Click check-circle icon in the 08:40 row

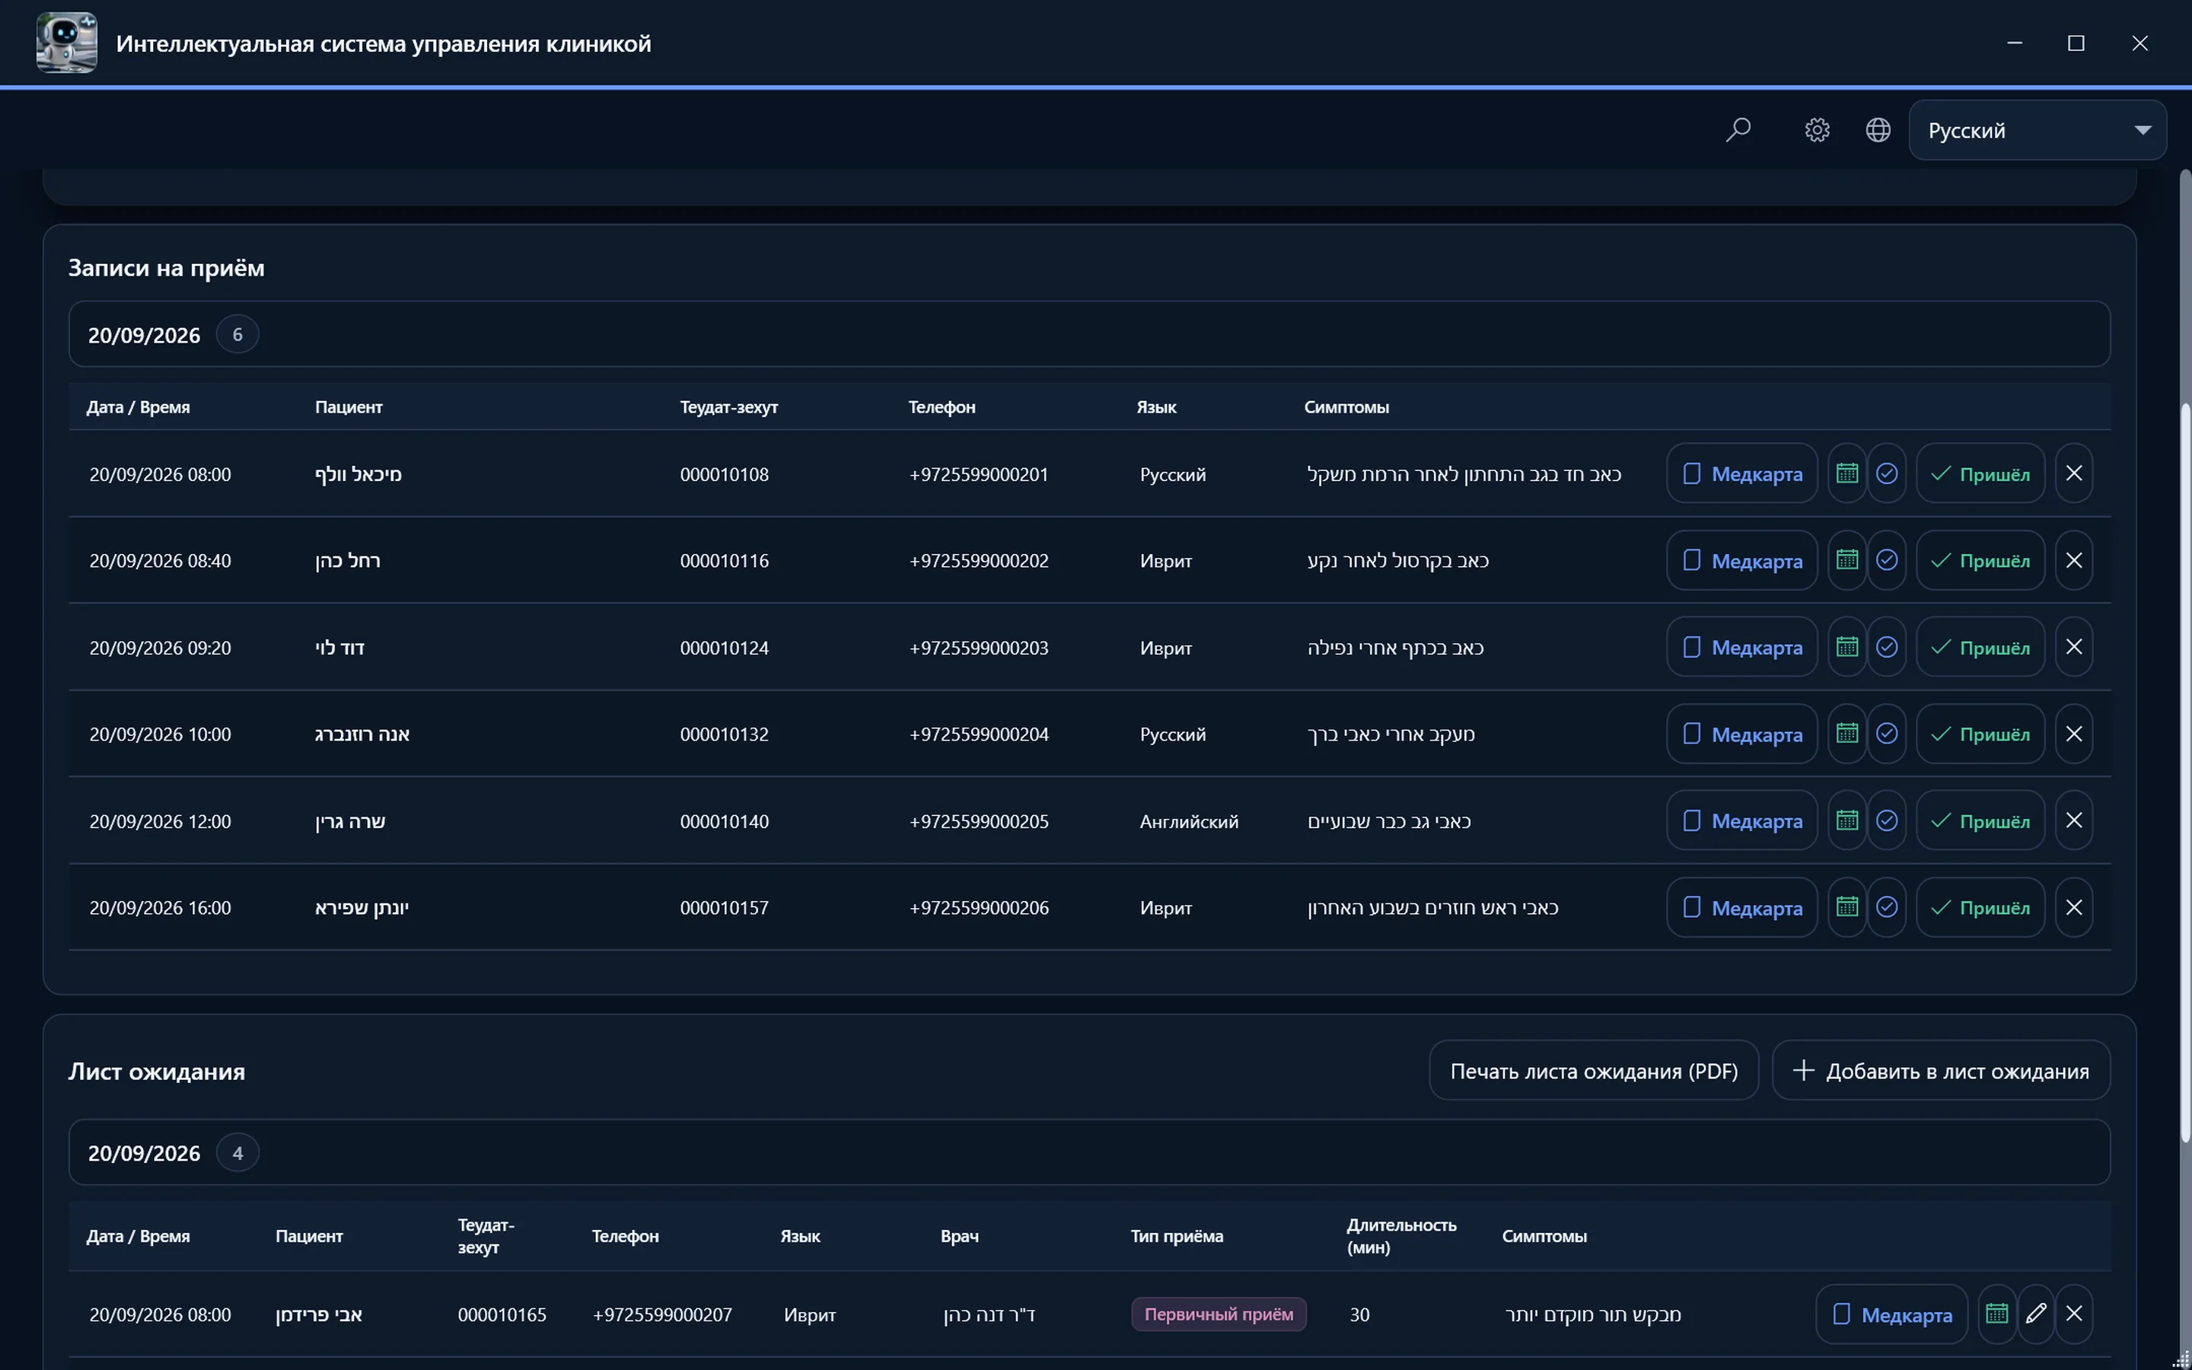click(1887, 560)
